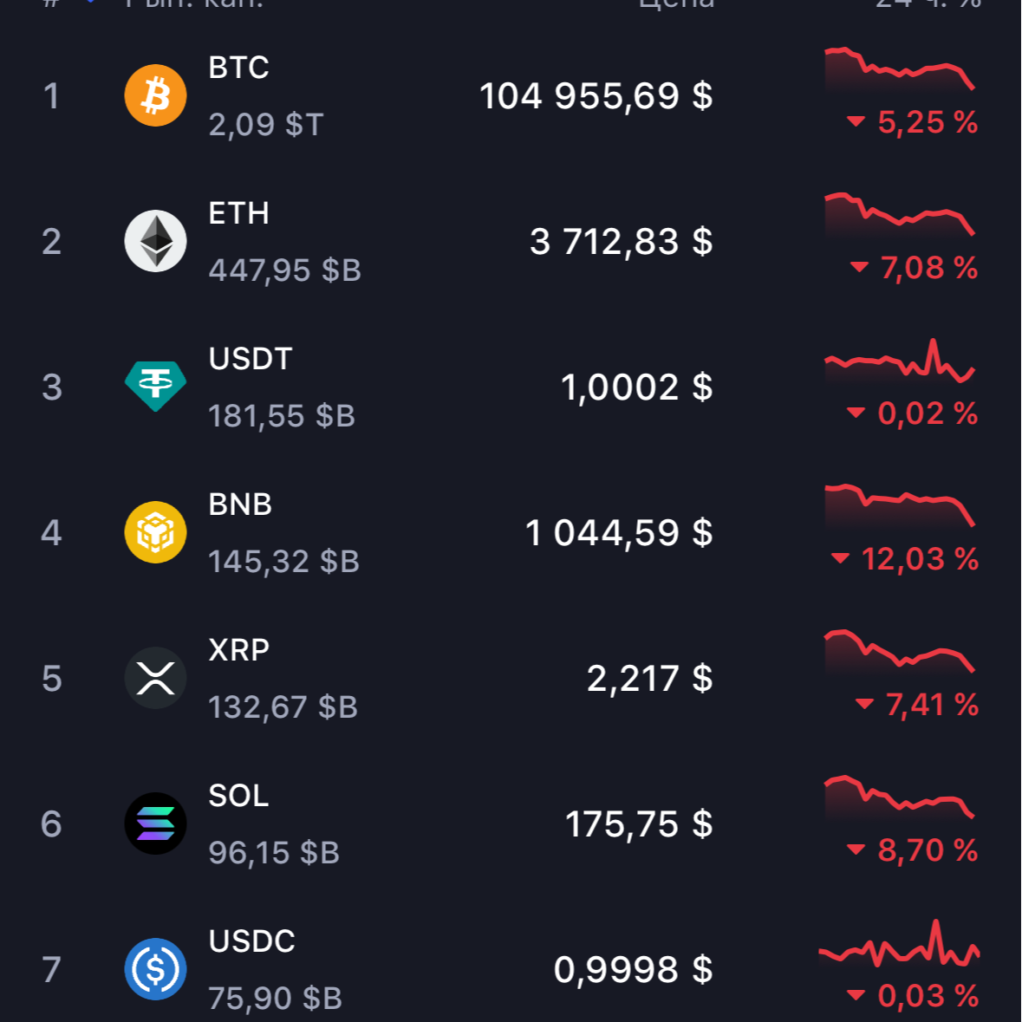Click the yellow BNB logo
Screen dimensions: 1022x1022
[x=155, y=532]
